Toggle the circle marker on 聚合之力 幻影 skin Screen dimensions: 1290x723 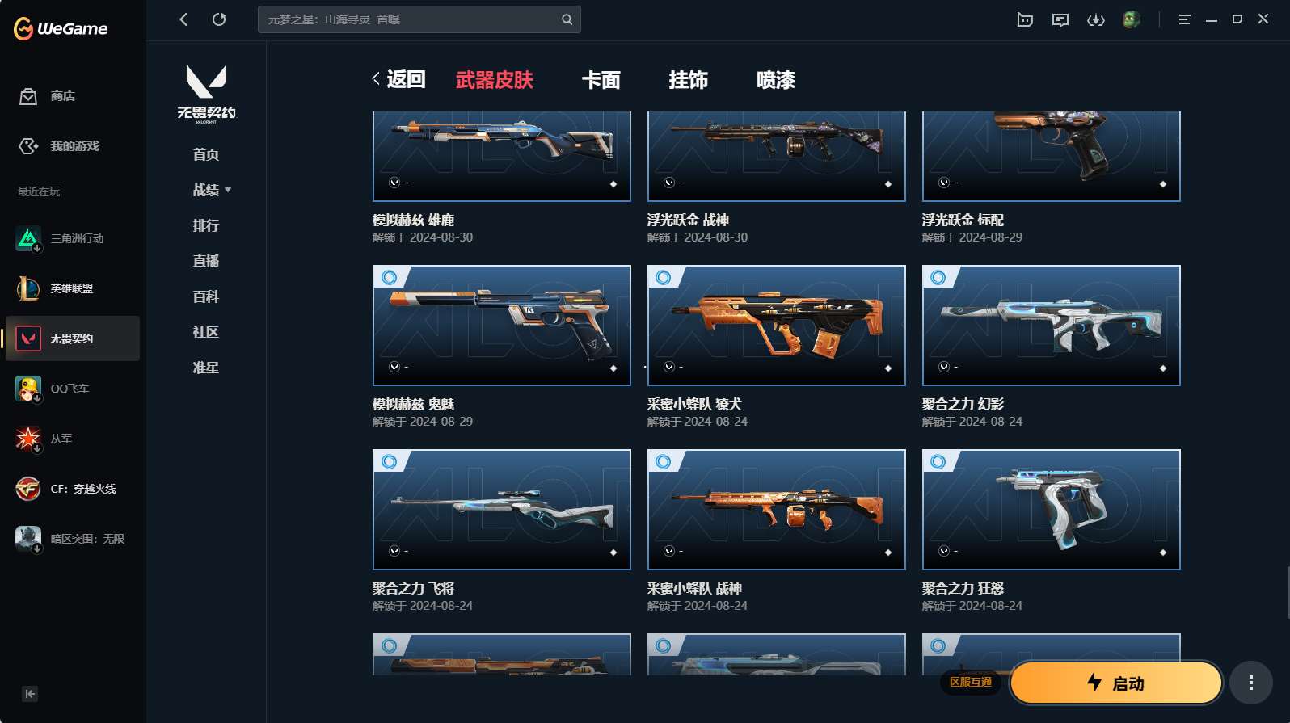938,278
